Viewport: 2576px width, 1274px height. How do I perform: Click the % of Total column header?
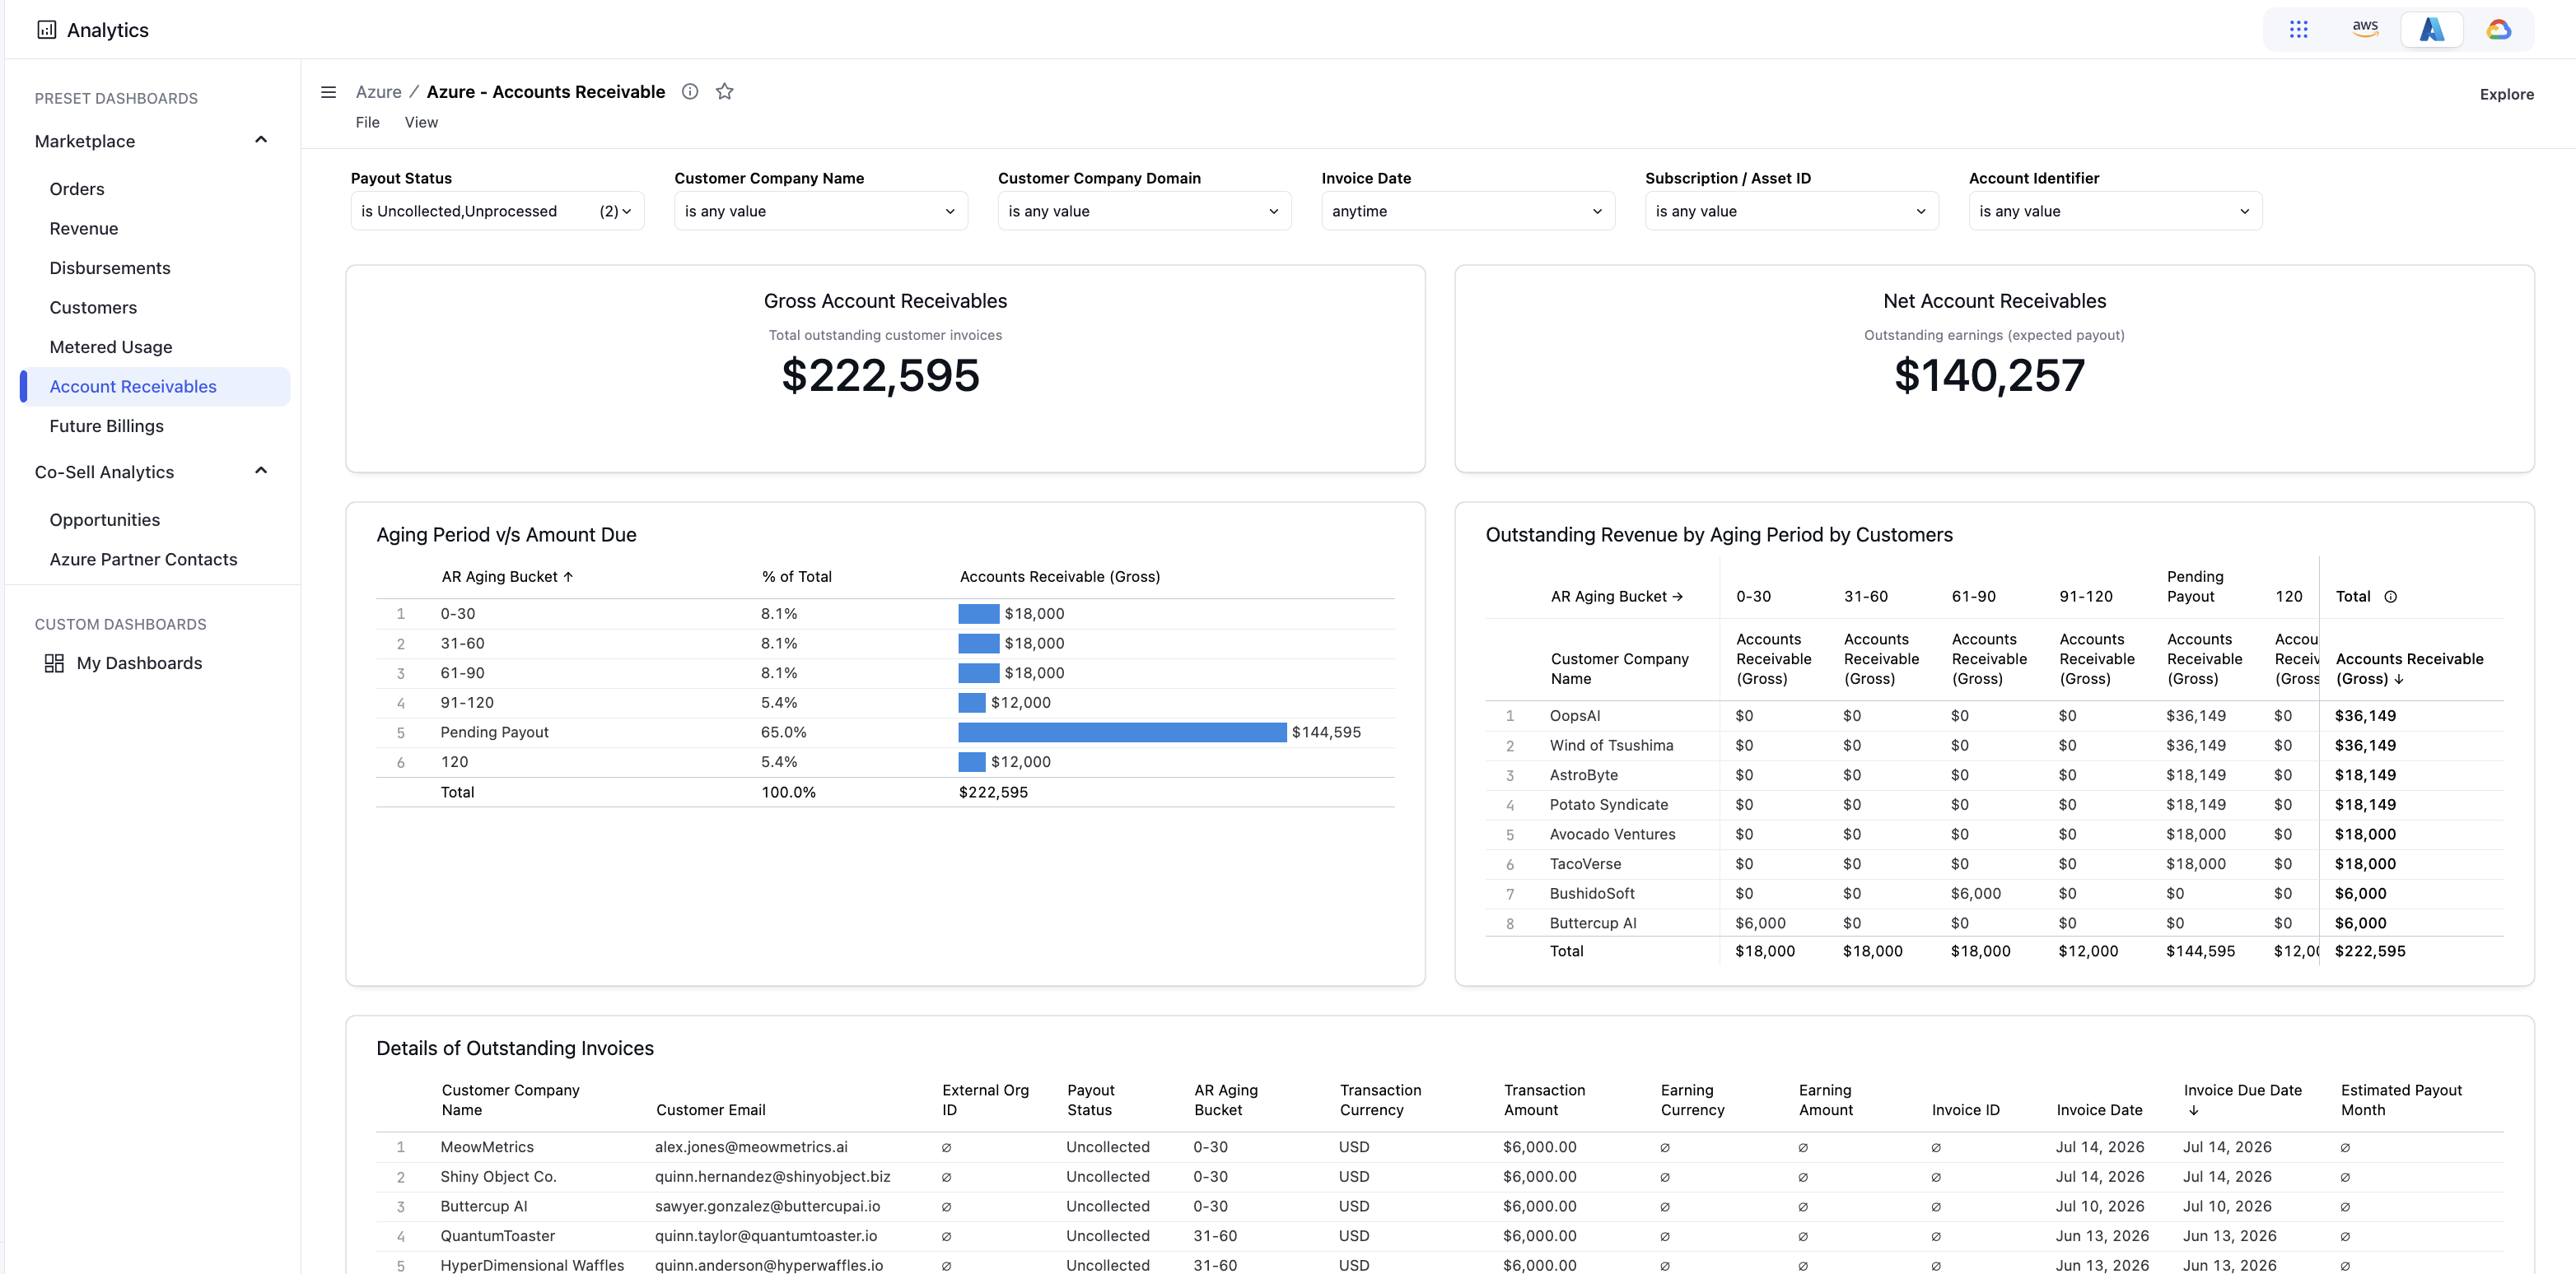point(796,577)
